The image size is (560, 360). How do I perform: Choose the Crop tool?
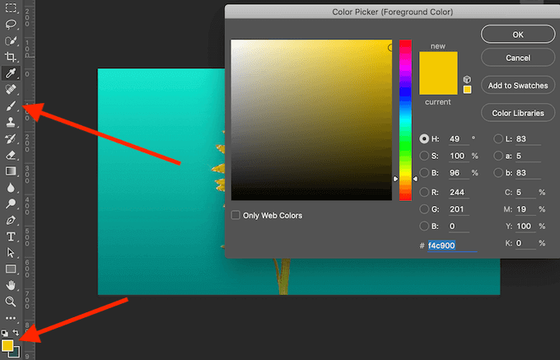tap(12, 57)
